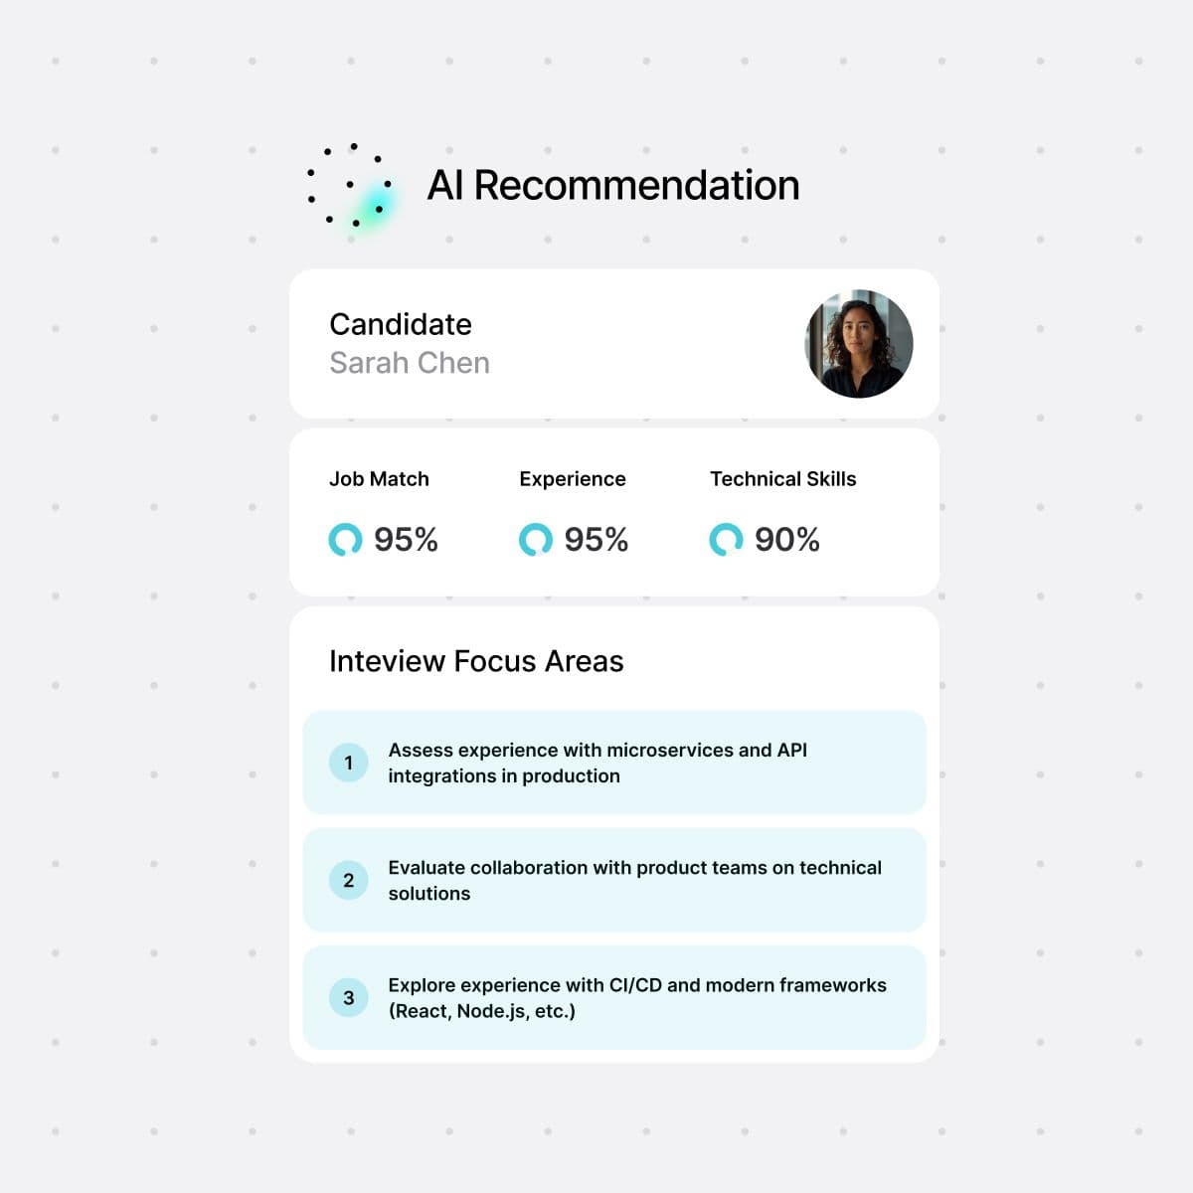
Task: Click the AI Recommendation heading
Action: pos(613,186)
